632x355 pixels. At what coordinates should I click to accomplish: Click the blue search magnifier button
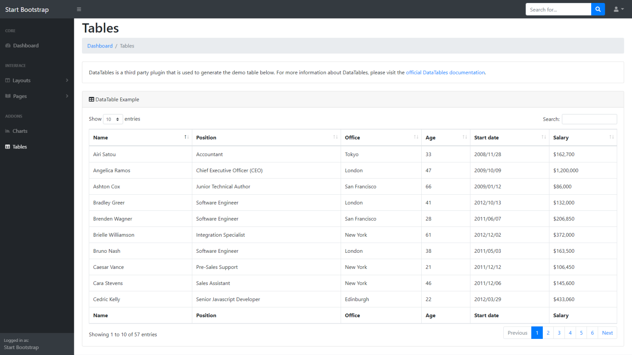(x=598, y=9)
